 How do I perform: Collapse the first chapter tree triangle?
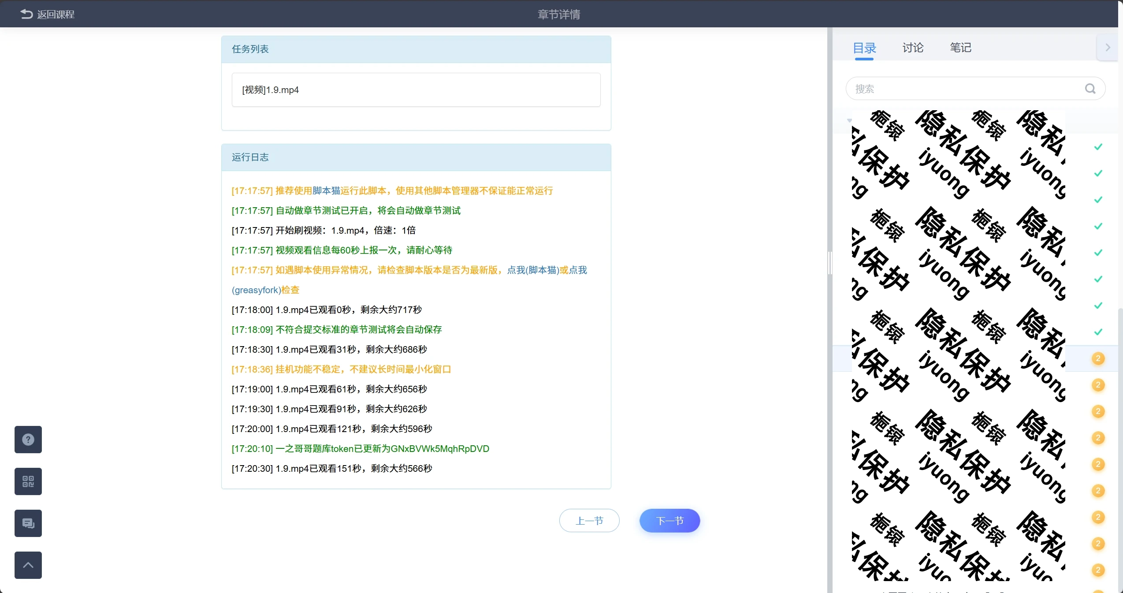coord(849,120)
